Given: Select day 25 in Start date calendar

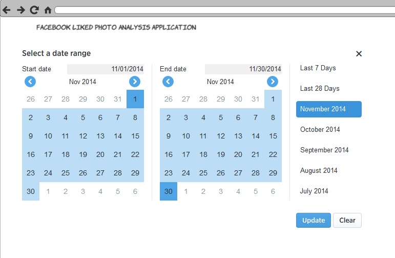Looking at the screenshot, I should pos(66,173).
